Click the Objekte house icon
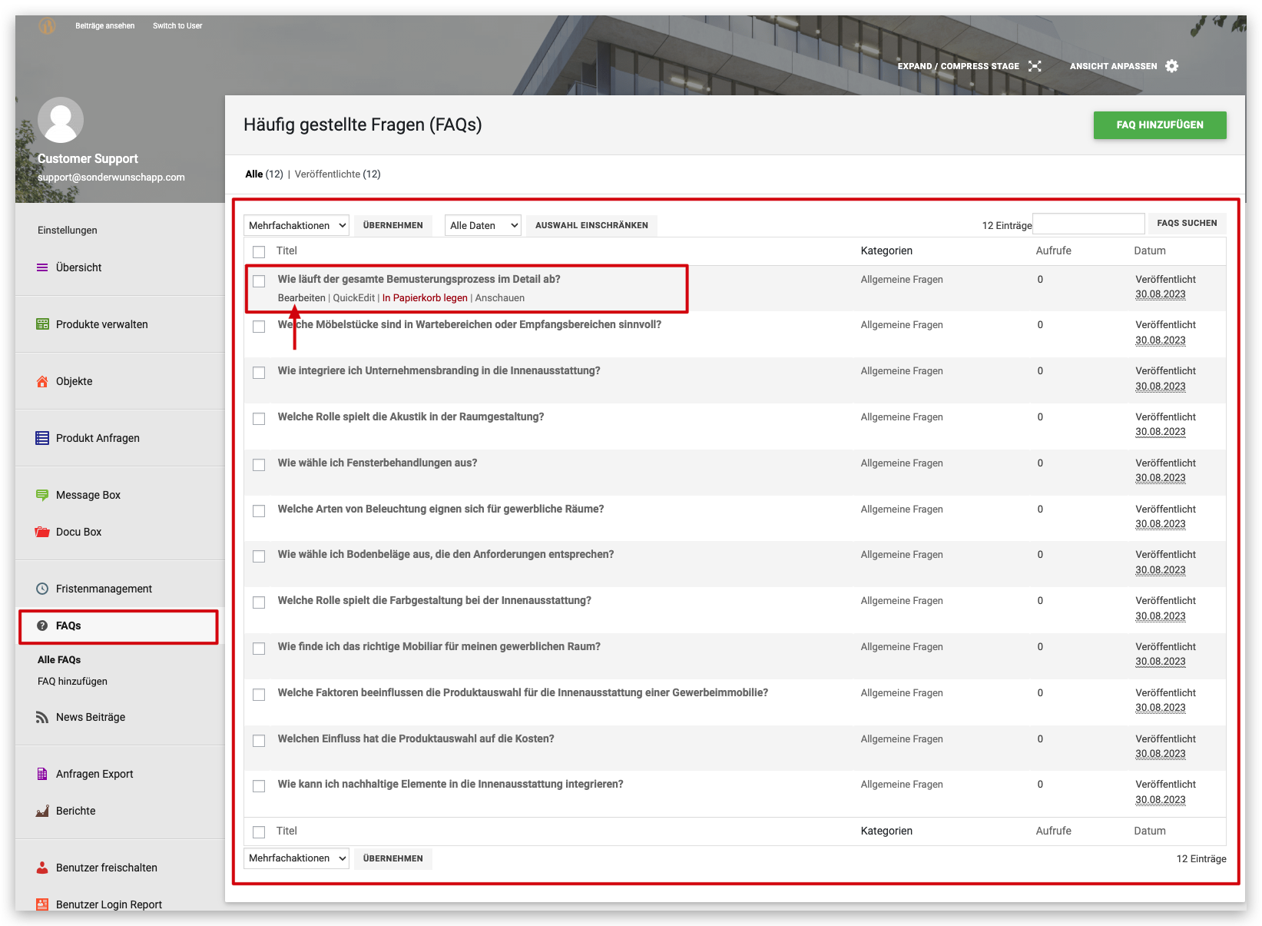This screenshot has width=1262, height=926. [42, 381]
